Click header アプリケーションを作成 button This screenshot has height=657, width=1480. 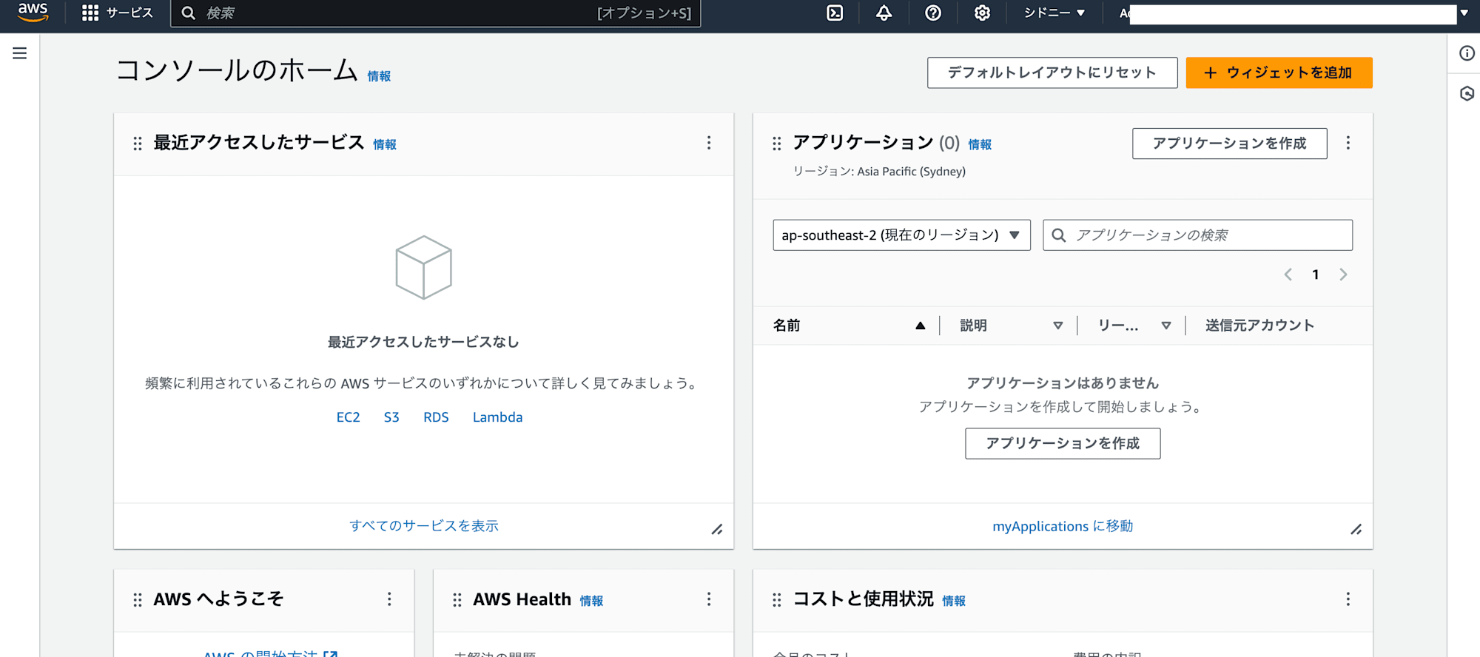click(x=1229, y=144)
